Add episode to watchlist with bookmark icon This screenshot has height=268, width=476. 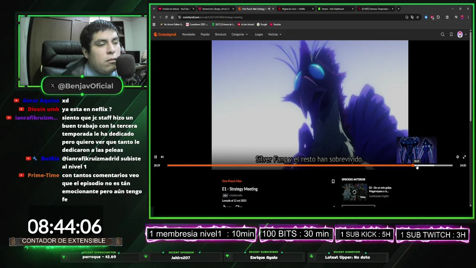(x=333, y=182)
